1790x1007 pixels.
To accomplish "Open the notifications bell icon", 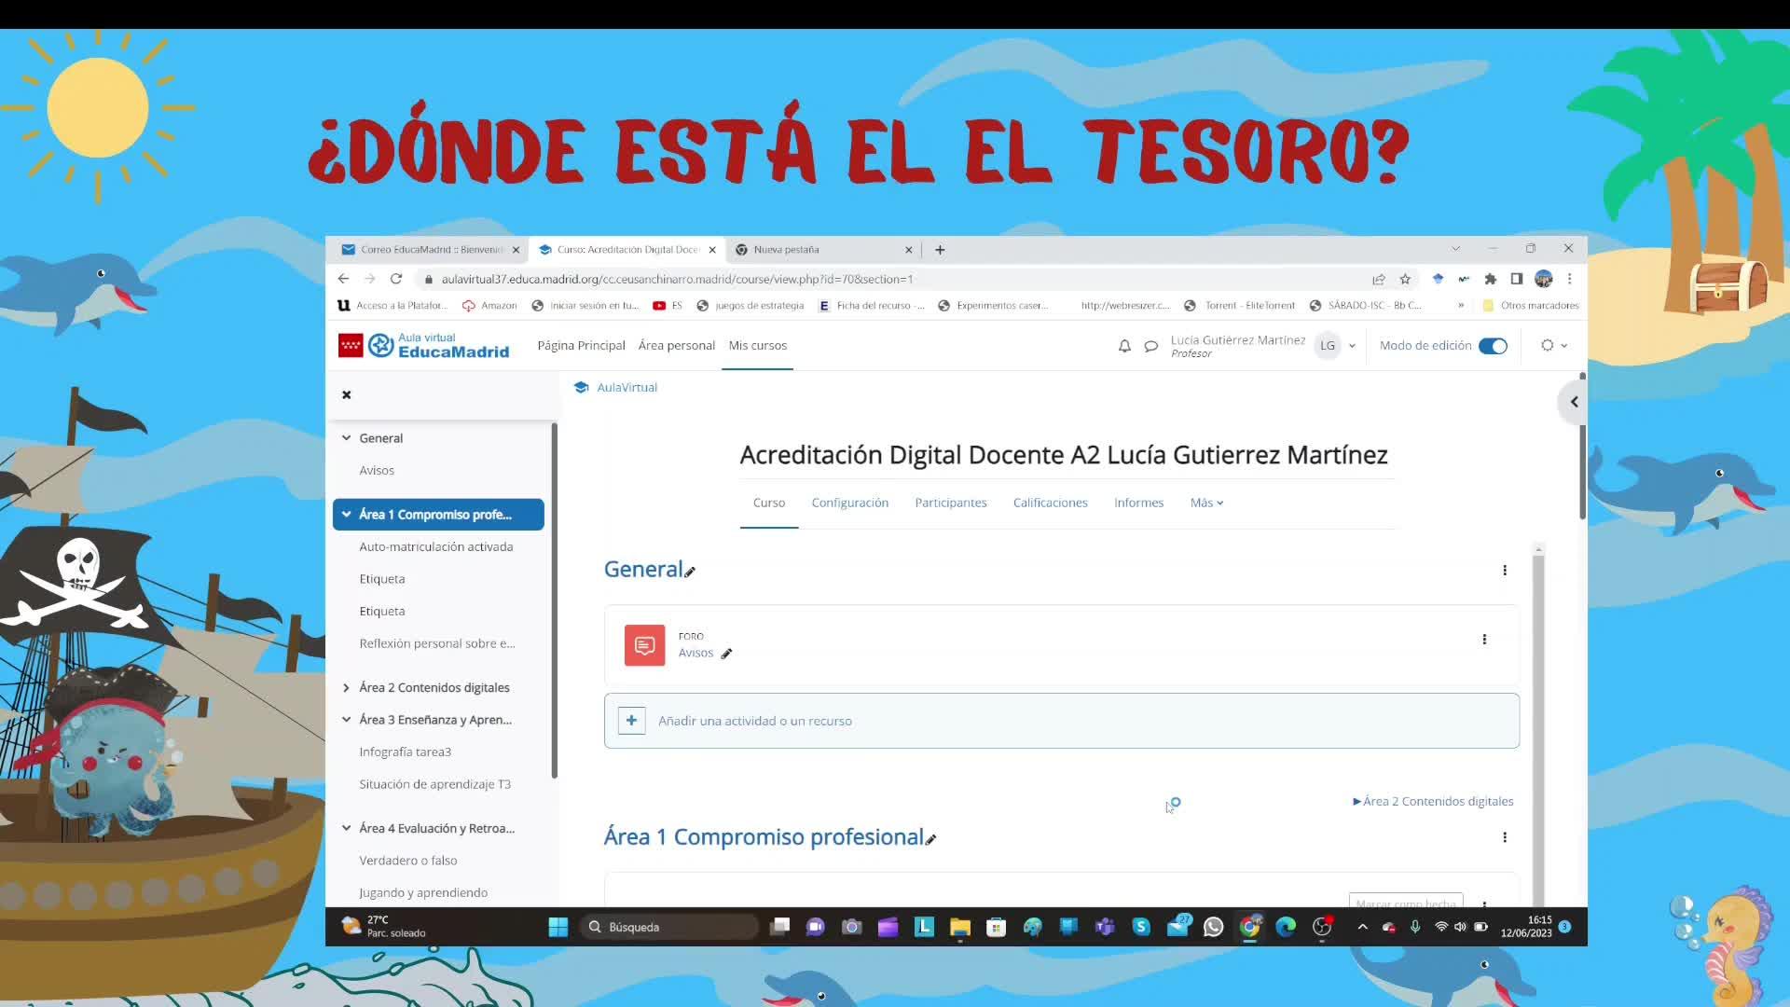I will (1124, 346).
